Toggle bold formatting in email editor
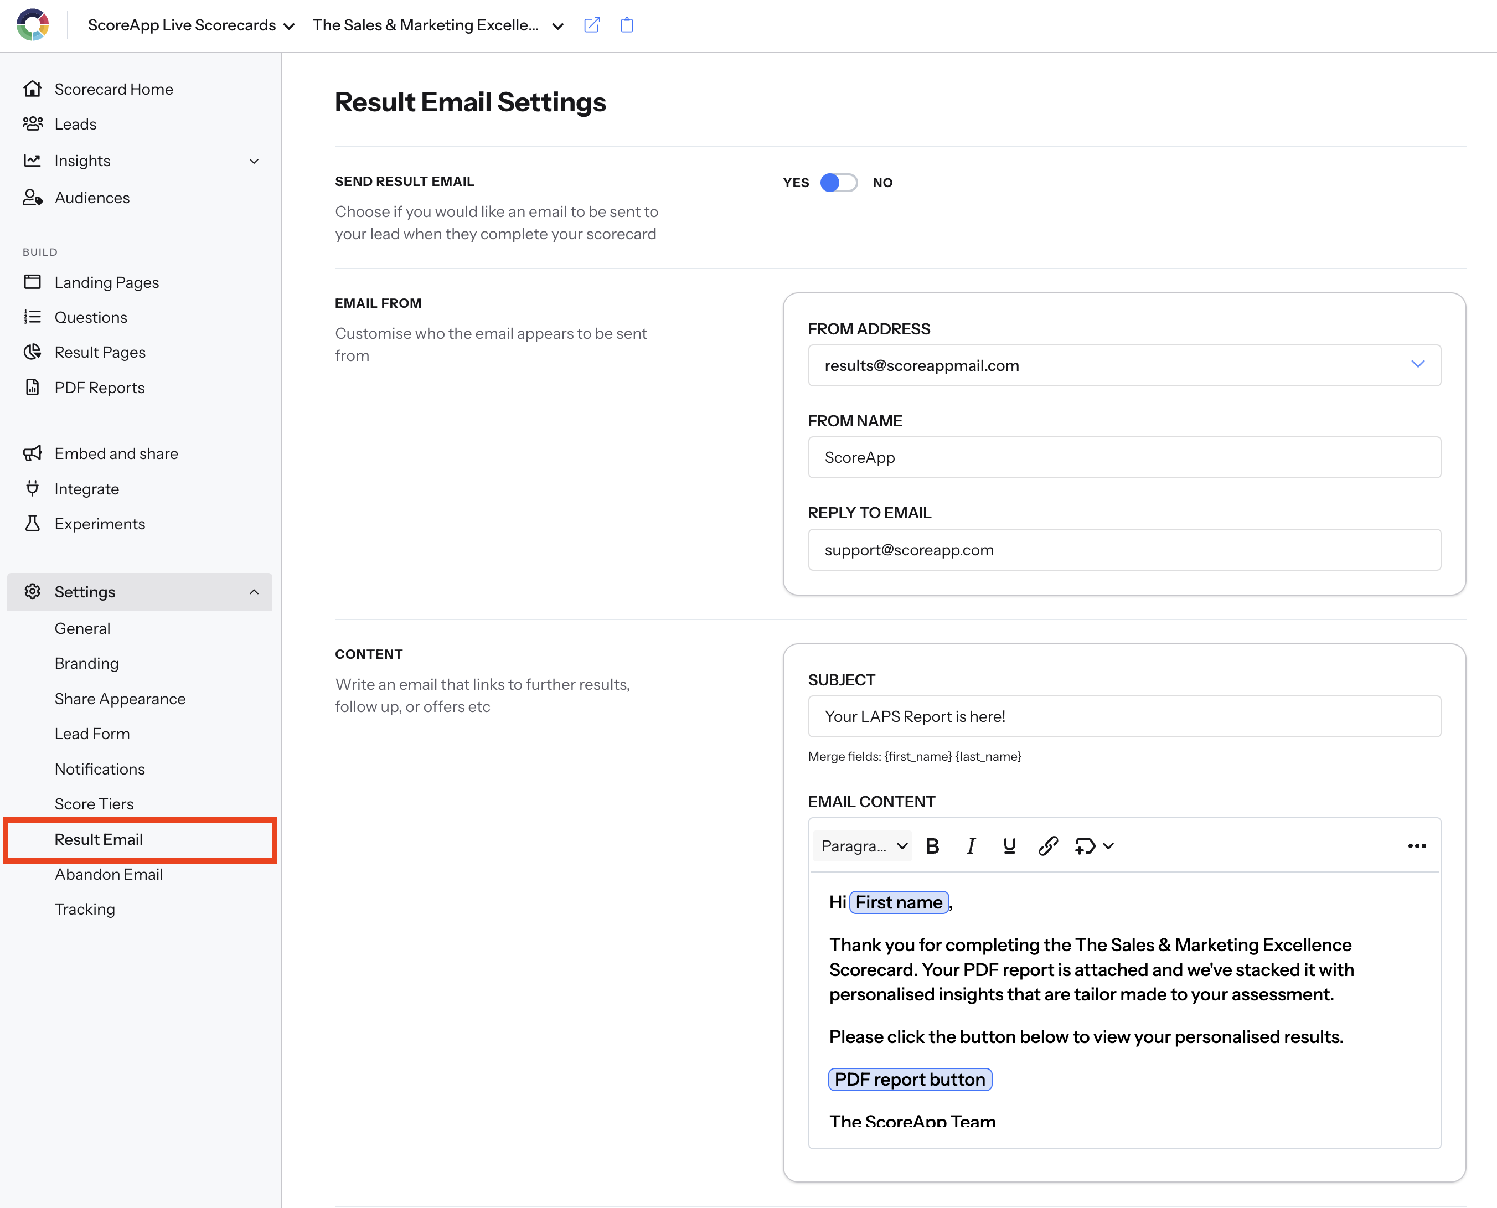The width and height of the screenshot is (1497, 1208). [933, 845]
